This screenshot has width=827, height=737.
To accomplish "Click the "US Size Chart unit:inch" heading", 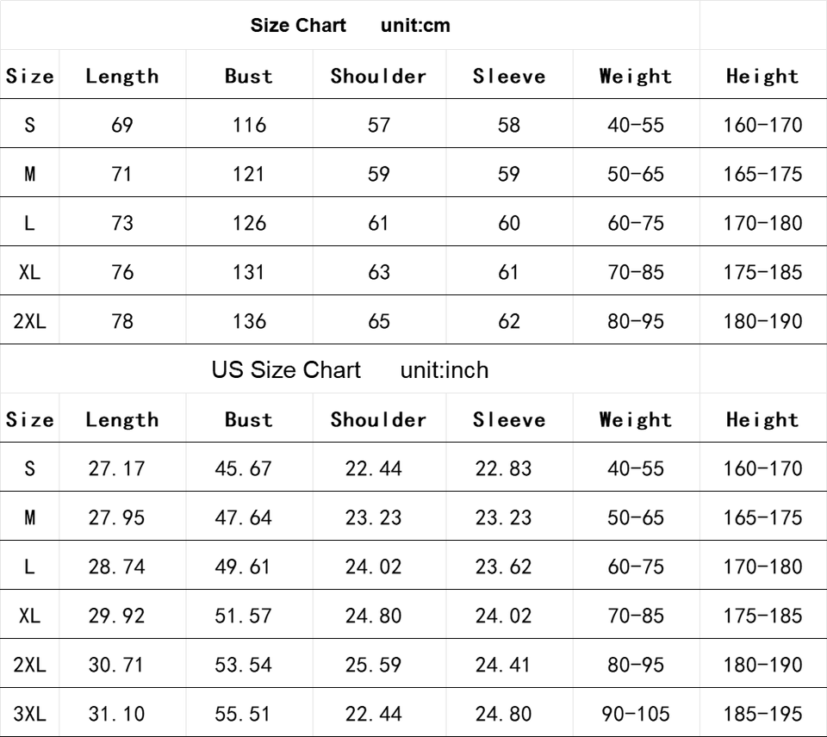I will [x=350, y=371].
